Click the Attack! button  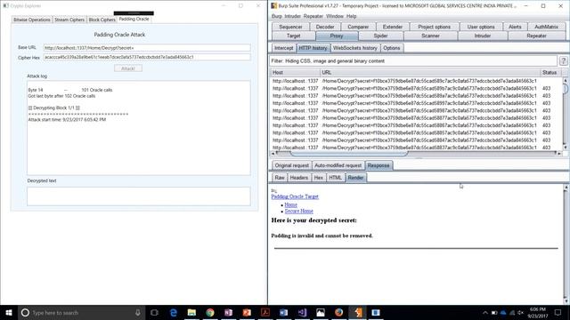coord(128,68)
